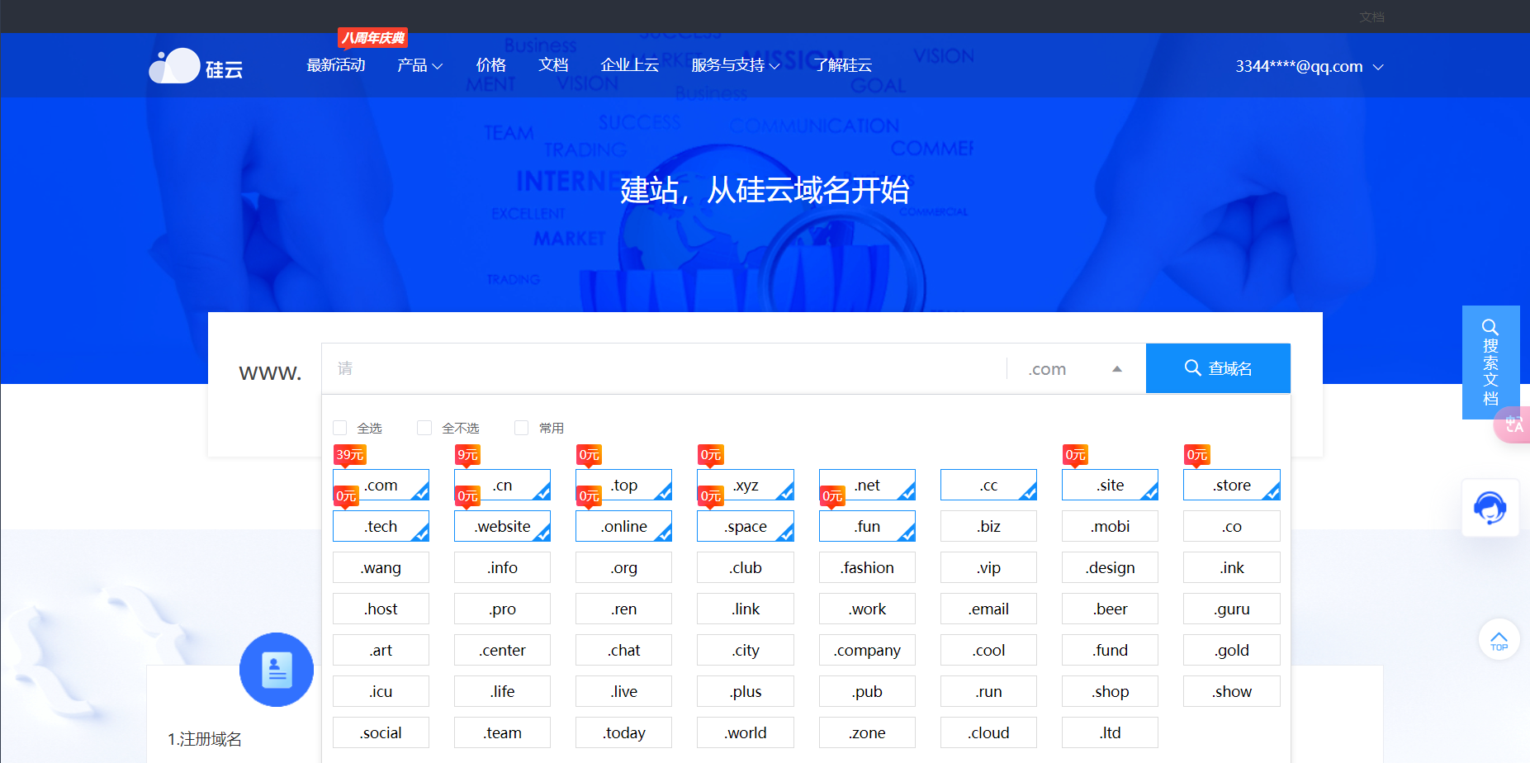Toggle the .tech domain suffix
This screenshot has height=763, width=1530.
click(x=381, y=526)
